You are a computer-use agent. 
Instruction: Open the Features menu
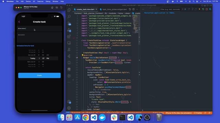[40, 1]
